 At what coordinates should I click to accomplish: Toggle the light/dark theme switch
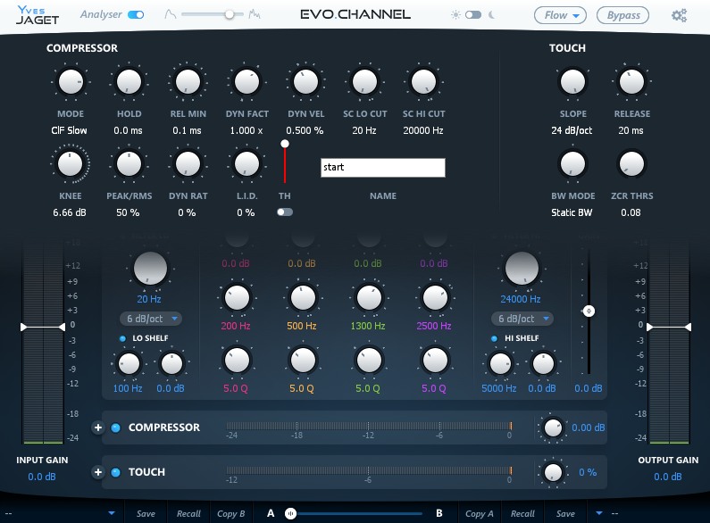pyautogui.click(x=473, y=15)
